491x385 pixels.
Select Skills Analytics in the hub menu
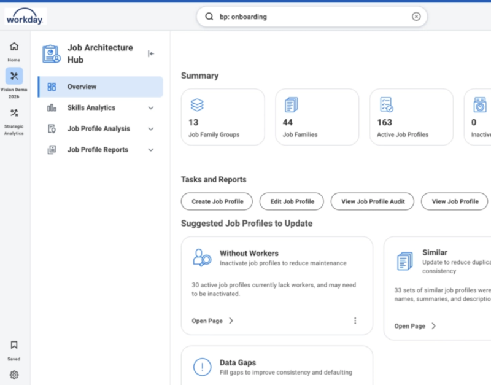(x=101, y=107)
